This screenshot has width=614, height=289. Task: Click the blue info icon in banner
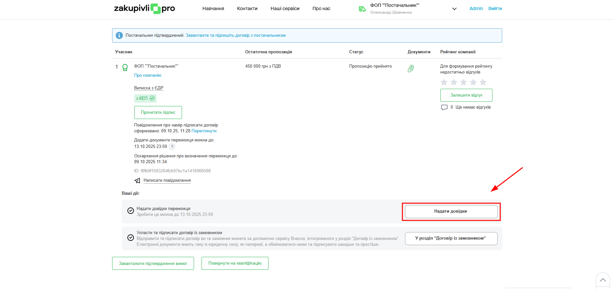[119, 35]
